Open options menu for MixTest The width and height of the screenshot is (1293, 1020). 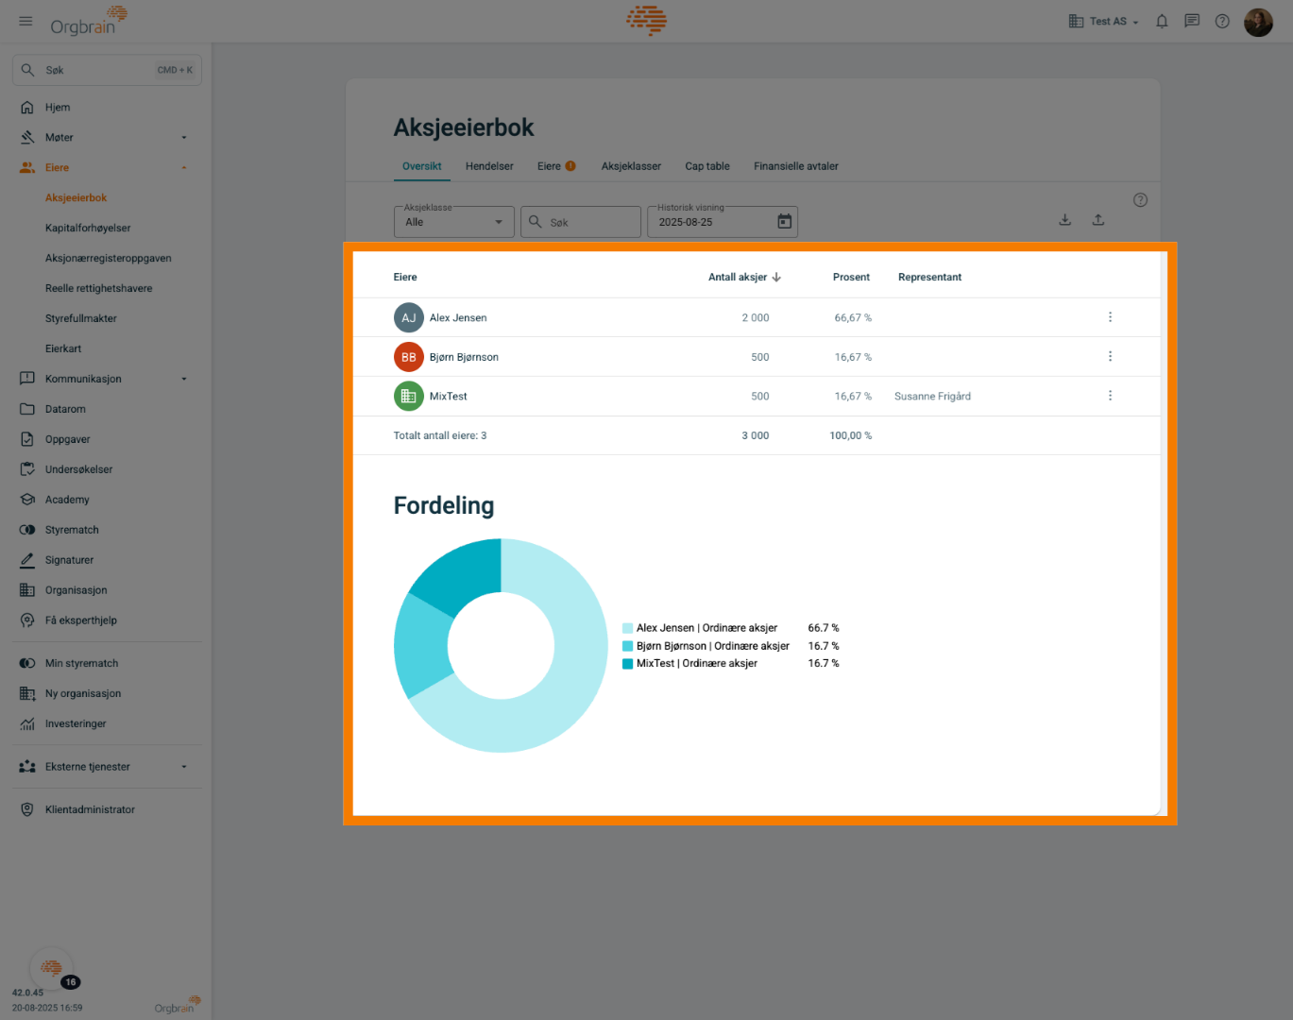point(1110,397)
